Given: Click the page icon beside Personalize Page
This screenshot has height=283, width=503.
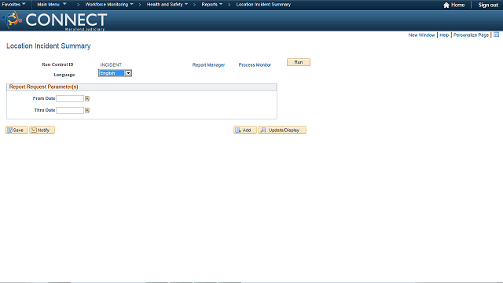Looking at the screenshot, I should tap(496, 35).
